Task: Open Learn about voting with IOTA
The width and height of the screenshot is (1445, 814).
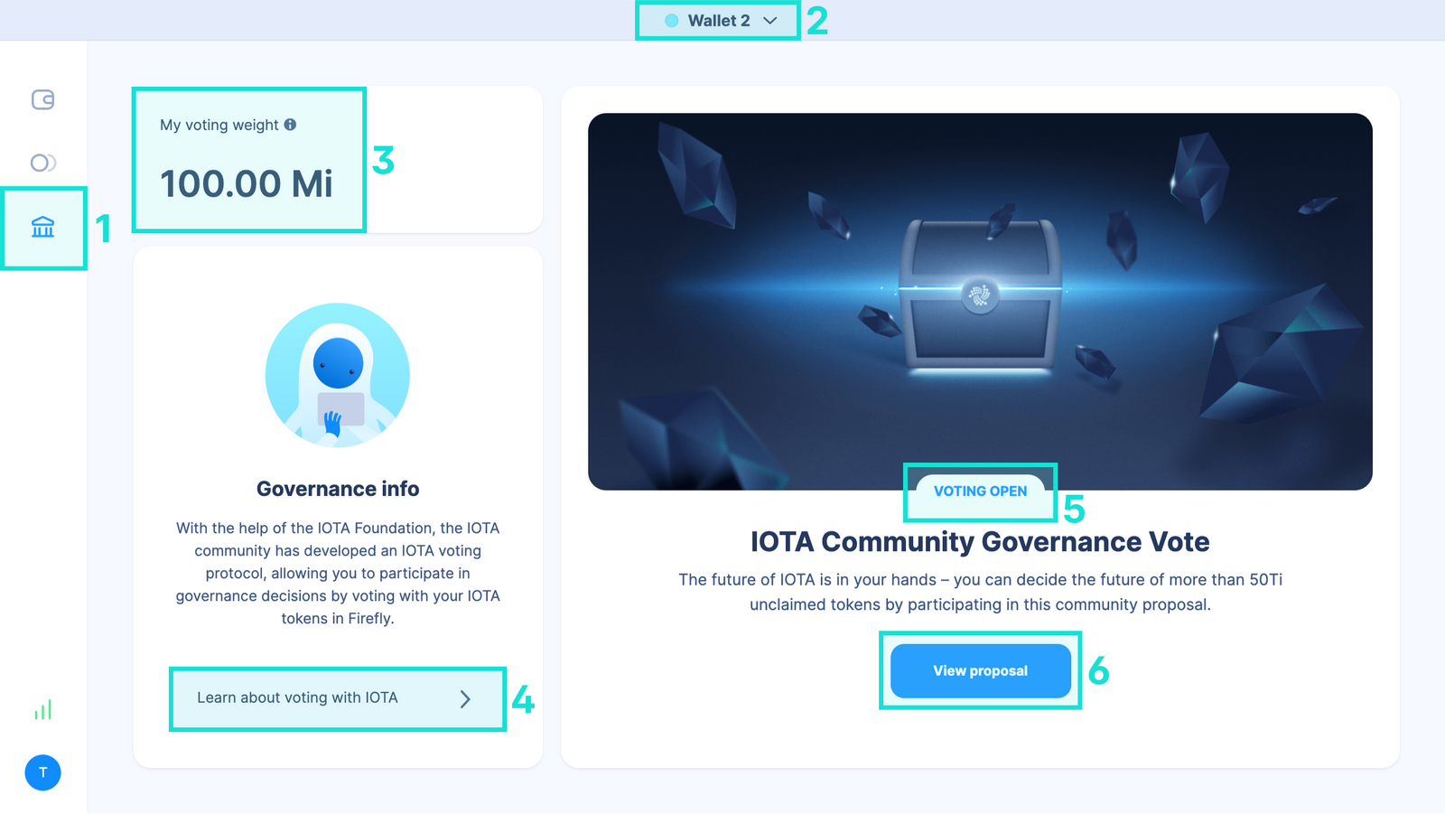Action: tap(337, 698)
